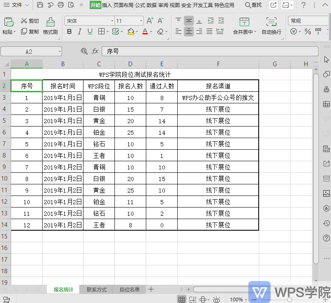The height and width of the screenshot is (303, 331).
Task: Toggle top vertical alignment
Action: (179, 21)
